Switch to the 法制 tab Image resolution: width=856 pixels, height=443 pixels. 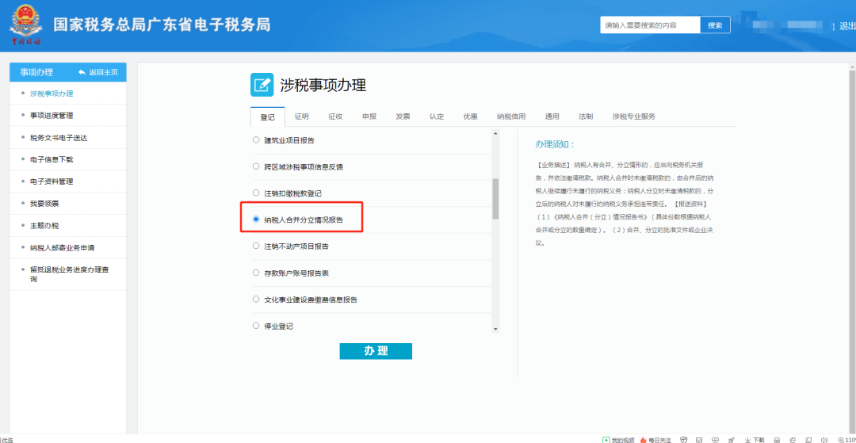point(586,116)
